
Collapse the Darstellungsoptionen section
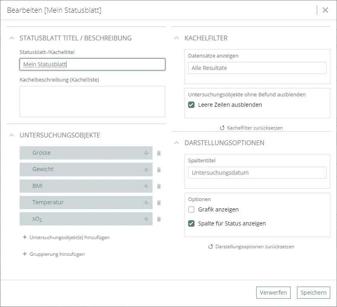[177, 143]
